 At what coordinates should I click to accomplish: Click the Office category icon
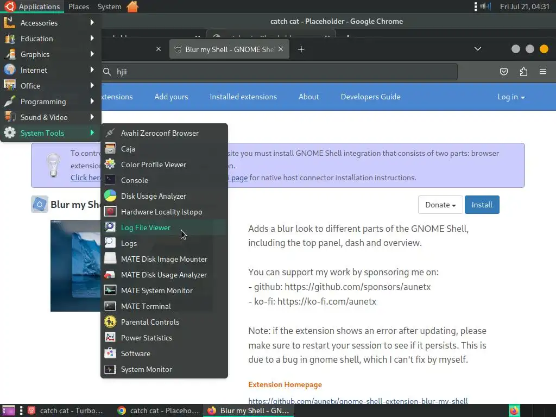pos(10,85)
